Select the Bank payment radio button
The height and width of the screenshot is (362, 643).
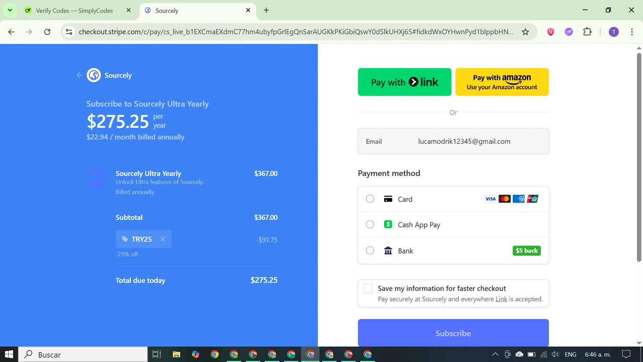pyautogui.click(x=370, y=250)
